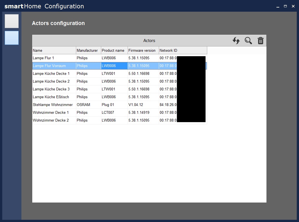Maximize the smartHome Configuration window

[x=285, y=6]
